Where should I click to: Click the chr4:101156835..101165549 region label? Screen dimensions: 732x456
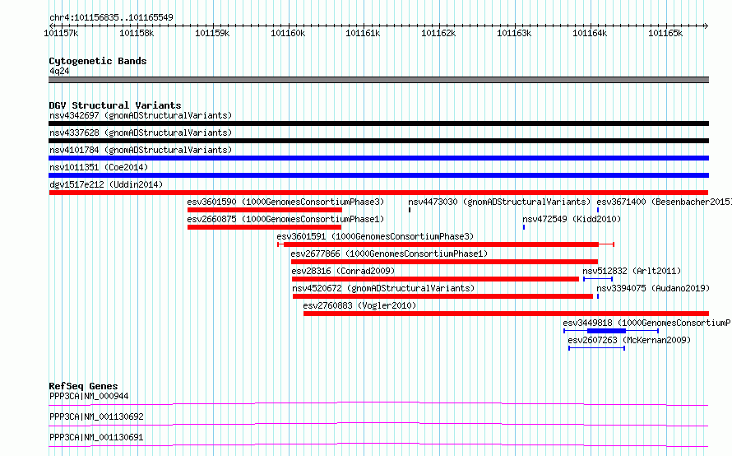(x=111, y=17)
